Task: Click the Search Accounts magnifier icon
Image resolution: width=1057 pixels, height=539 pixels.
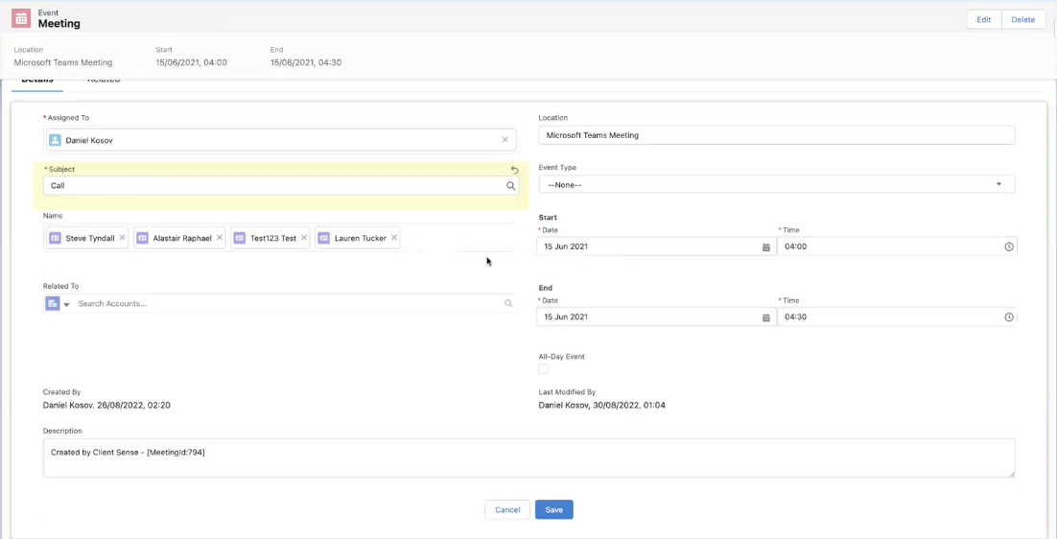Action: tap(508, 304)
